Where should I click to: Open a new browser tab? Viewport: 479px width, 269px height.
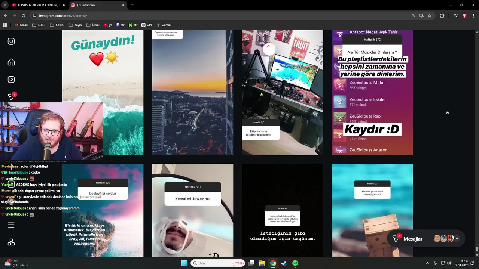point(132,5)
